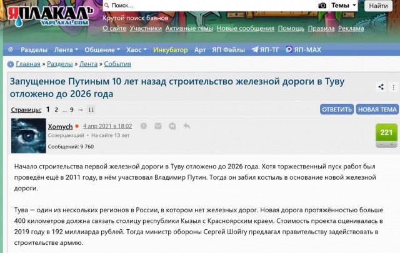Open ЯП Файлы section
400x253 pixels.
point(228,49)
